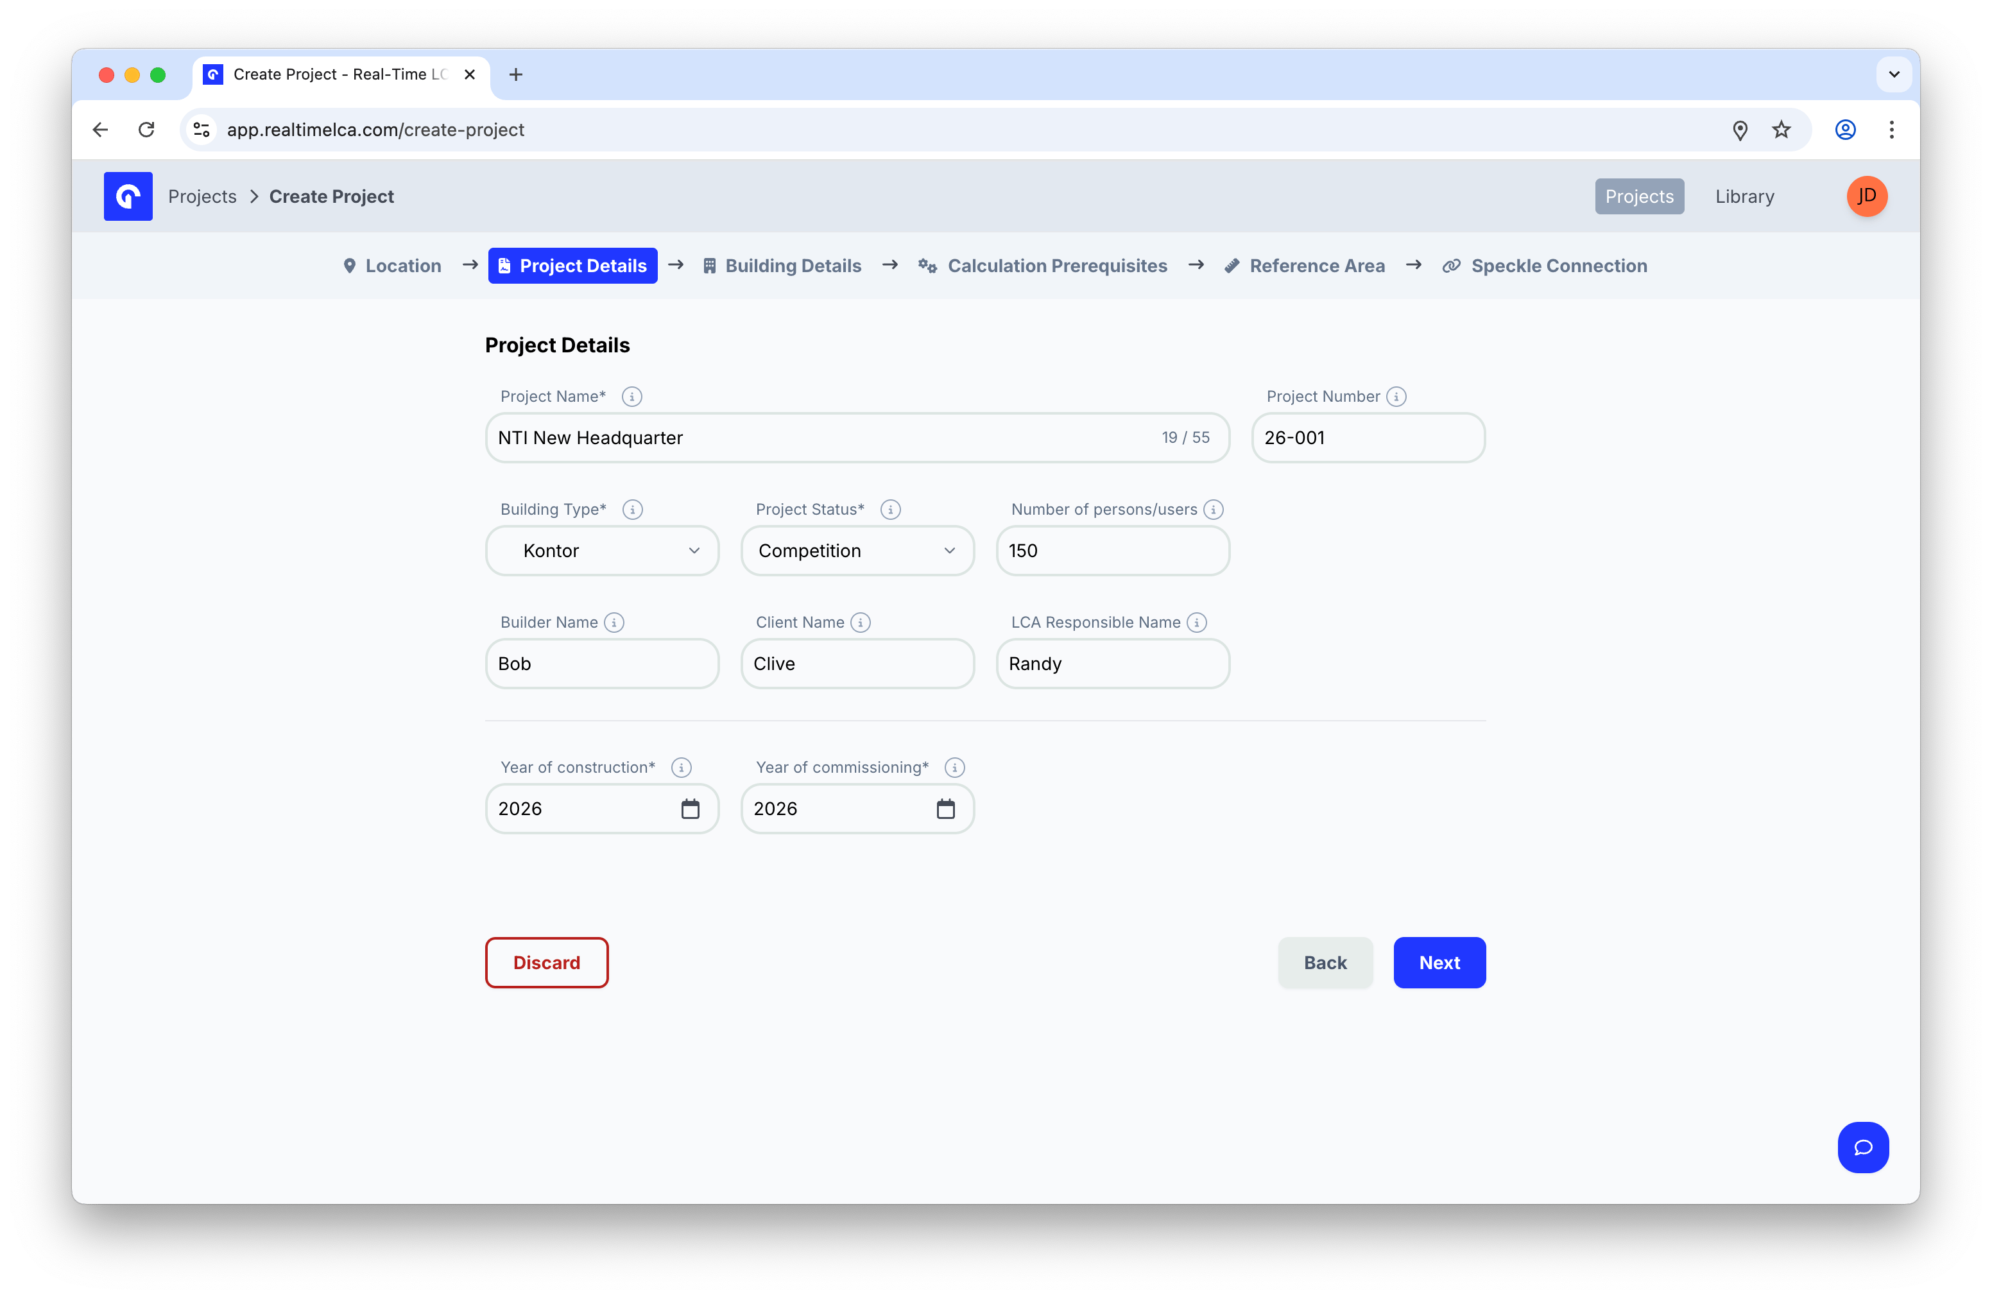The image size is (1992, 1299).
Task: Go to the Reference Area step
Action: point(1304,266)
